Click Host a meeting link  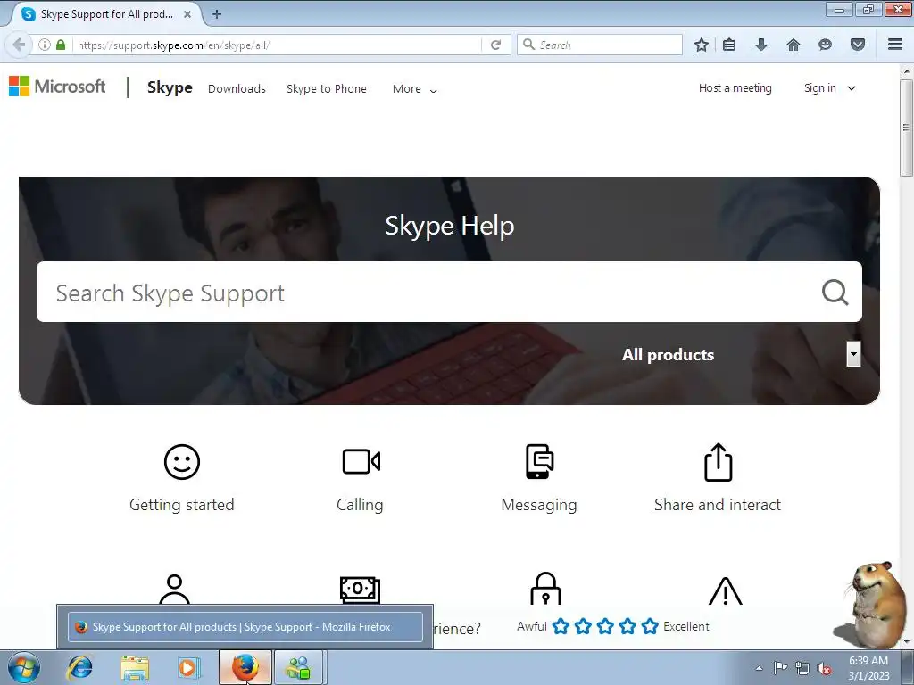(x=735, y=88)
